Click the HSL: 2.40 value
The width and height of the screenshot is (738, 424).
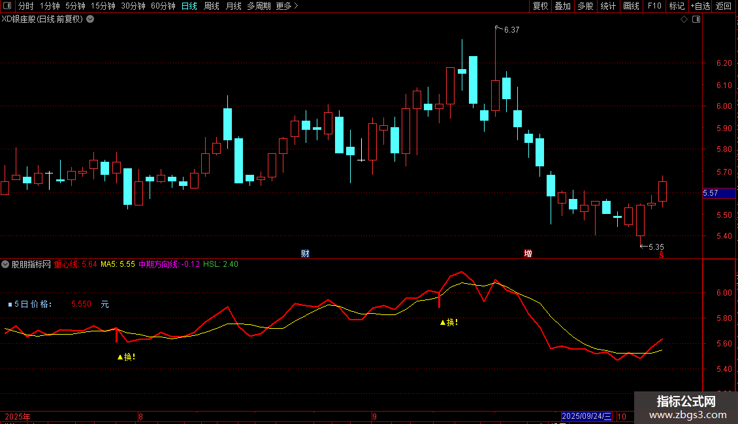coord(221,264)
